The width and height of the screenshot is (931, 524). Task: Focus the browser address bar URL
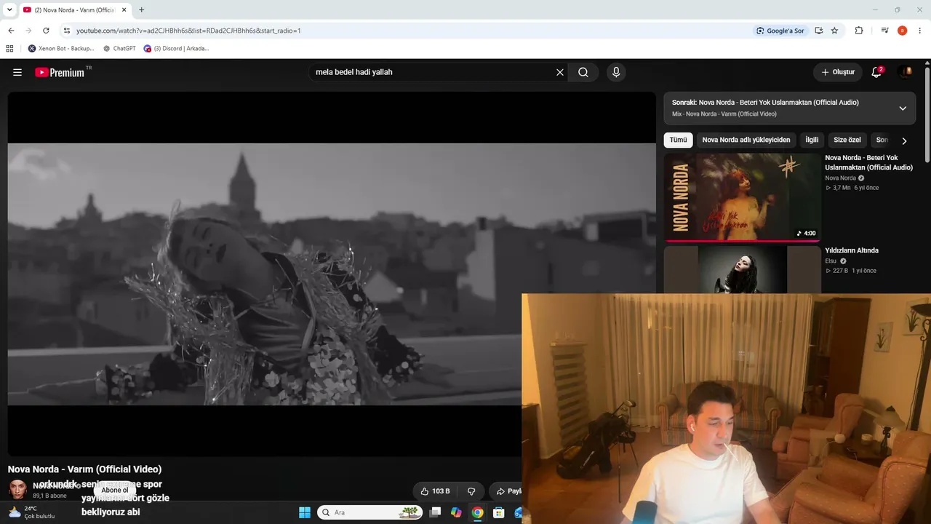click(188, 31)
